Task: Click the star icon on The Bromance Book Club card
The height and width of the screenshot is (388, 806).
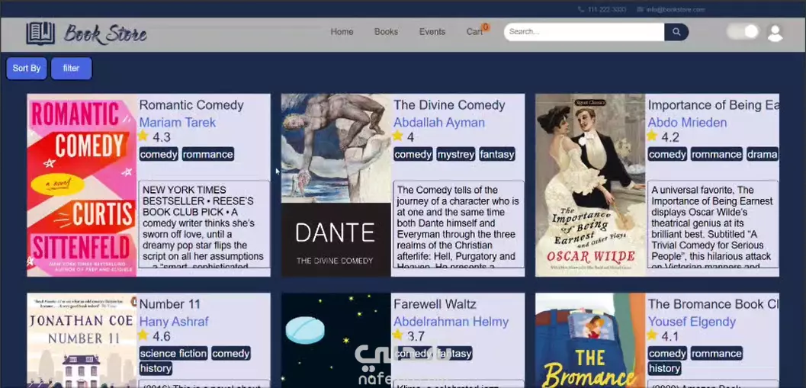Action: [652, 335]
